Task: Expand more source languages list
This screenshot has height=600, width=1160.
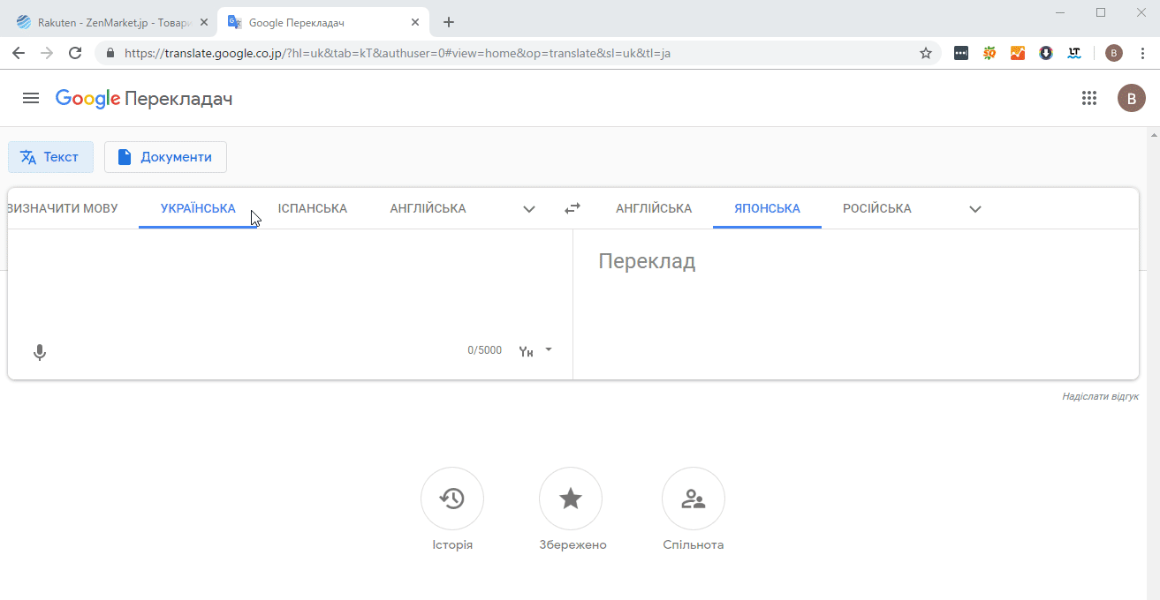Action: point(529,209)
